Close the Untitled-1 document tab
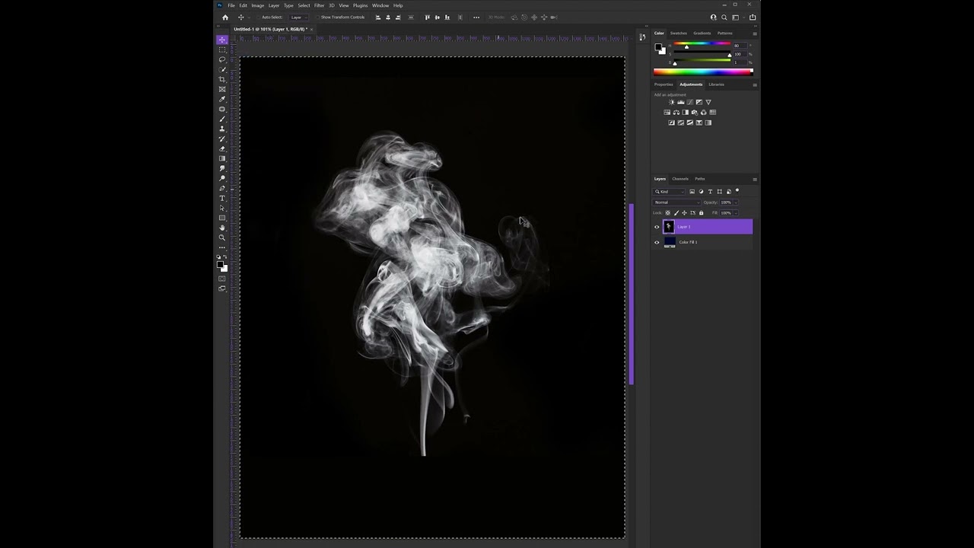974x548 pixels. tap(311, 29)
